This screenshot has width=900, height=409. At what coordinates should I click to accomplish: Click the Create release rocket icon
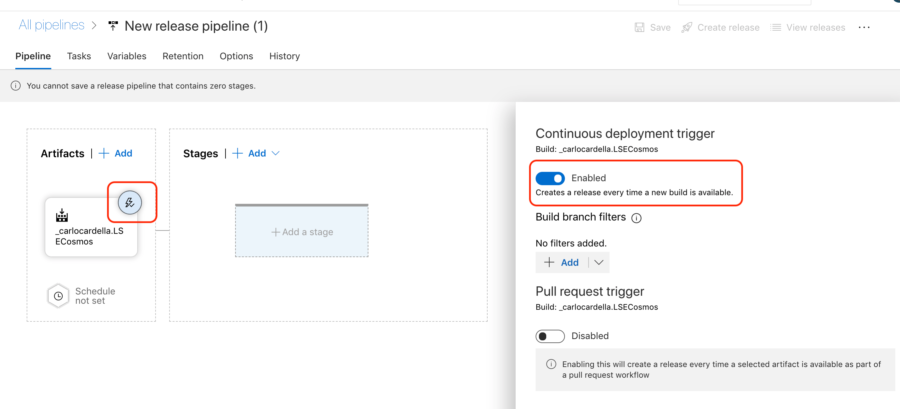pos(686,27)
